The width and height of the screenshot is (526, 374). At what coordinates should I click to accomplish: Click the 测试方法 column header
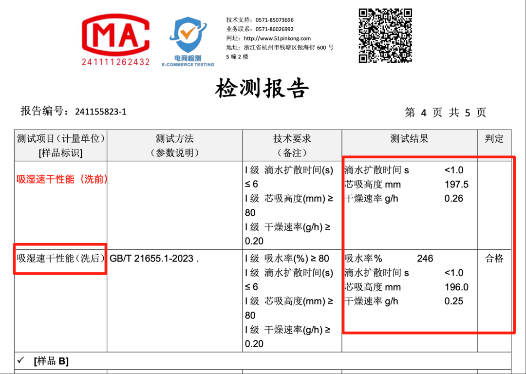[174, 138]
